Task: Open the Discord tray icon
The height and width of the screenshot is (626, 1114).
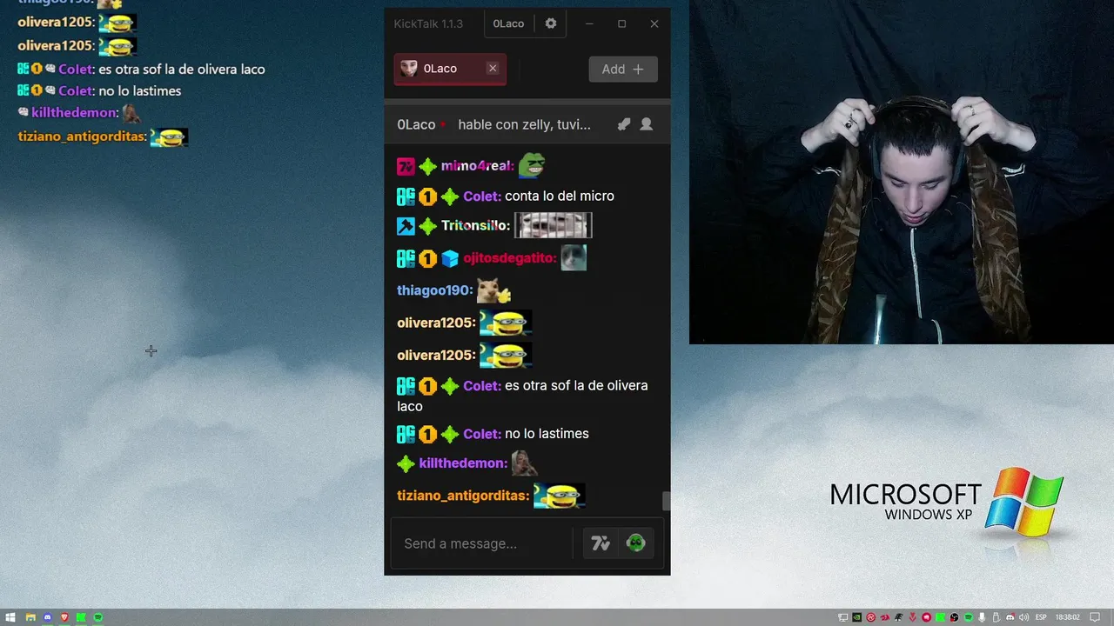Action: click(x=1010, y=617)
